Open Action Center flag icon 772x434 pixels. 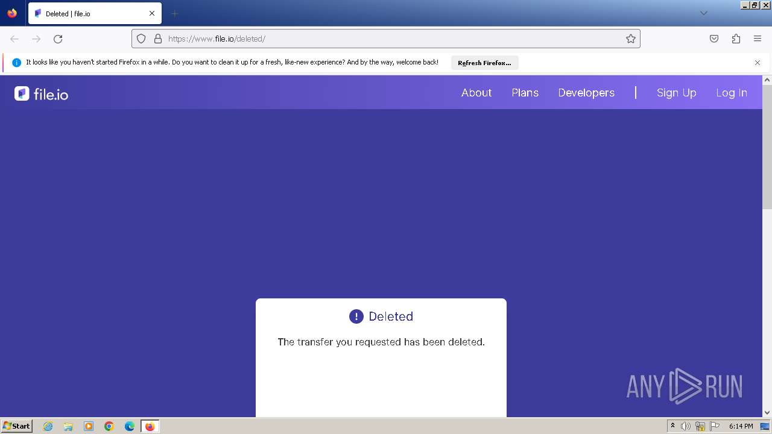pyautogui.click(x=715, y=426)
